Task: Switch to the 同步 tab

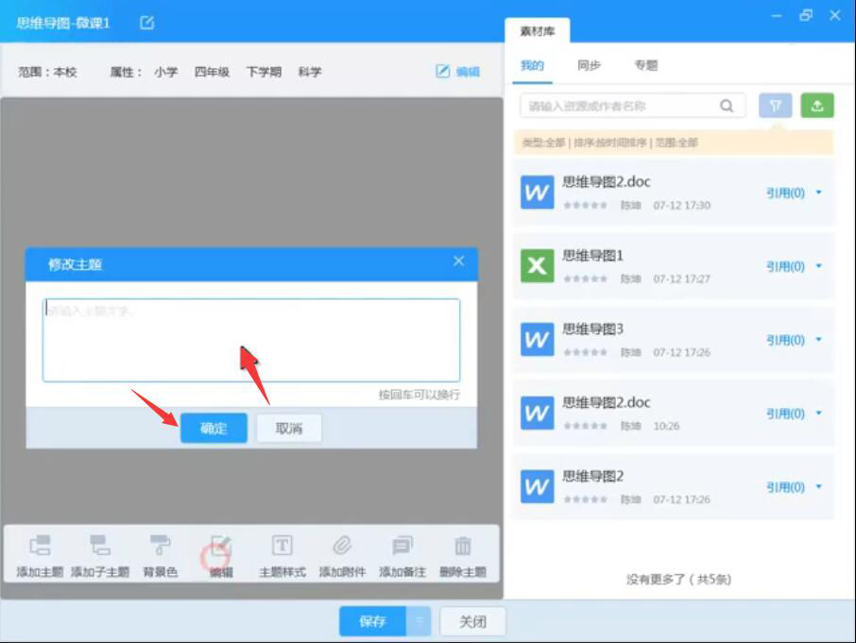Action: [589, 65]
